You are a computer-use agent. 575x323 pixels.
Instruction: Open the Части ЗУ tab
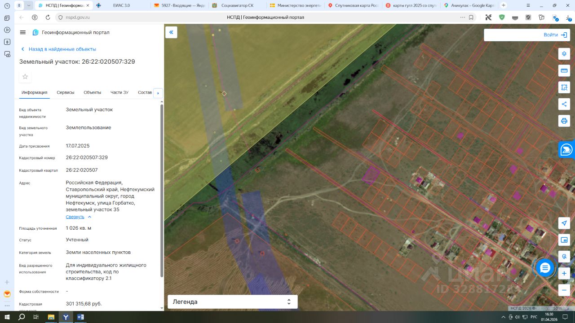119,92
